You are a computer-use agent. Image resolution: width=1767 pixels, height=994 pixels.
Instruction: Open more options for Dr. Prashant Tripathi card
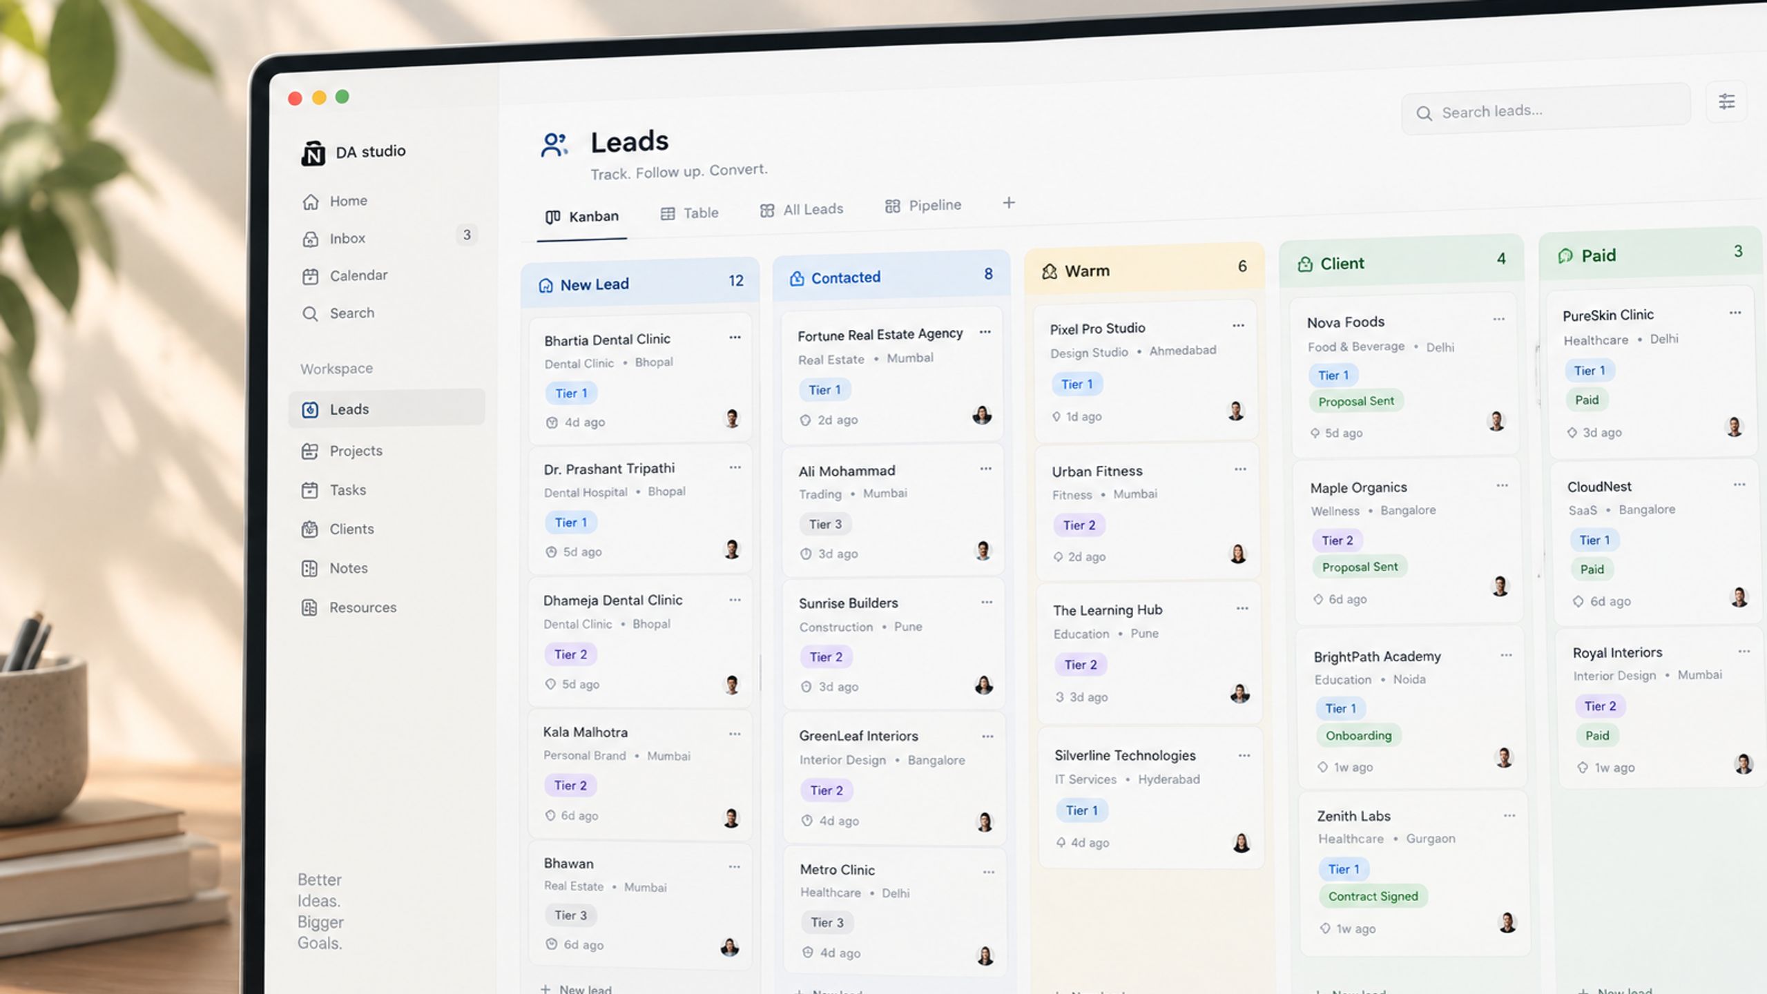click(x=735, y=467)
